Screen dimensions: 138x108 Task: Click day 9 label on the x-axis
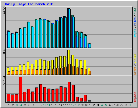[41, 105]
